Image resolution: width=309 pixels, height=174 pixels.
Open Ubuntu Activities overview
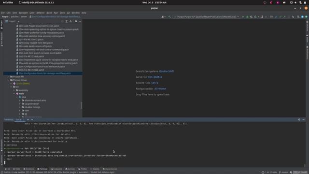8,2
